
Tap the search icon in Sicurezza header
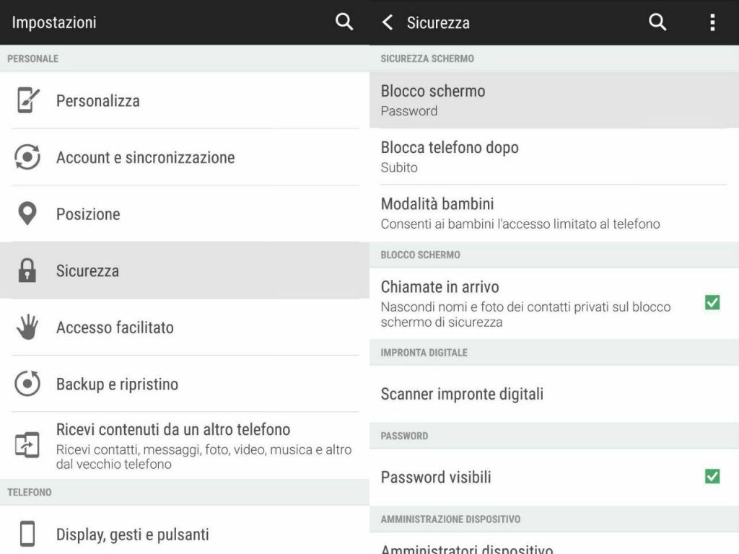click(657, 22)
